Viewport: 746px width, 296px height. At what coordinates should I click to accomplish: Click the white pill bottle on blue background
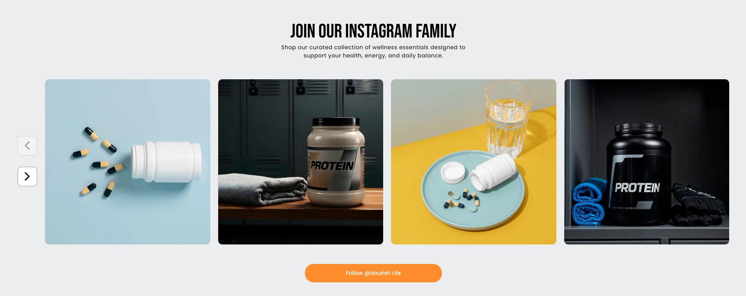pos(167,162)
